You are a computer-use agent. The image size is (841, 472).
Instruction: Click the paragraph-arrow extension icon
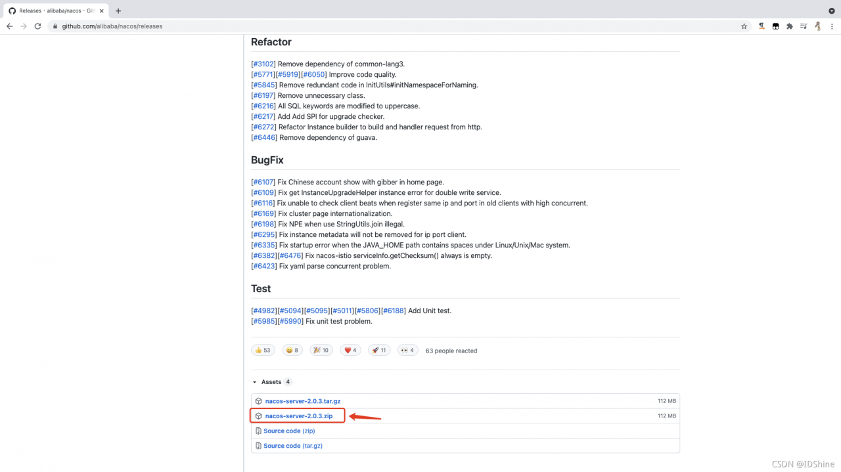(x=761, y=26)
